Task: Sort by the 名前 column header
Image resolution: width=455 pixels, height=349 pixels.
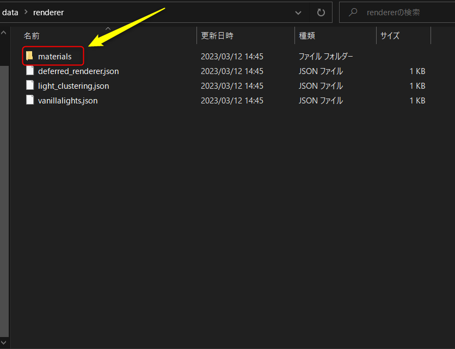Action: [32, 36]
